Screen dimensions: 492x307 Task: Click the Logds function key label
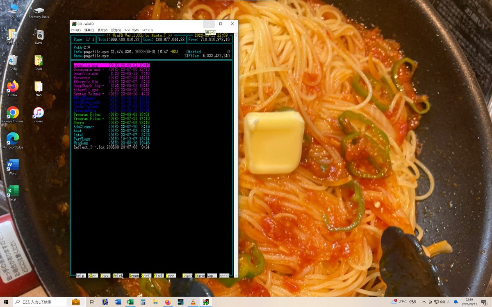[x=187, y=275]
